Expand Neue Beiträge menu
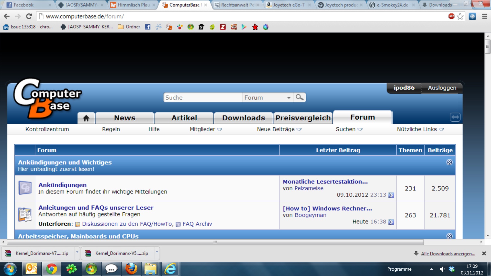This screenshot has width=491, height=276. coord(279,129)
